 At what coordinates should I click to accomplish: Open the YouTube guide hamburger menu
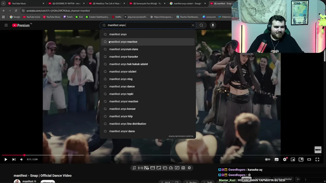pyautogui.click(x=6, y=25)
